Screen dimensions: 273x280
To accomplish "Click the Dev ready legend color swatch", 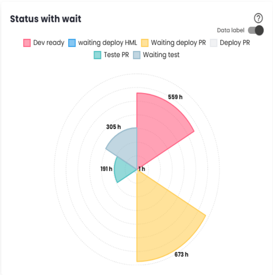I will pyautogui.click(x=27, y=43).
